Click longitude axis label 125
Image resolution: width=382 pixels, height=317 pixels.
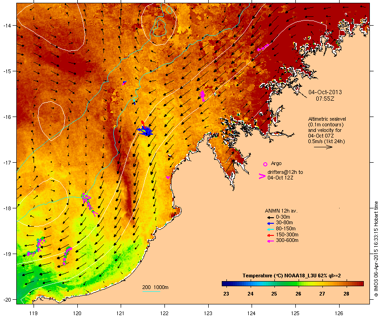pos(295,313)
